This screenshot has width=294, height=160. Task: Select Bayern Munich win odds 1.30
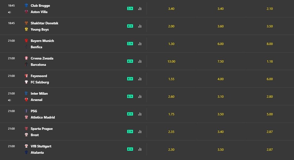click(x=171, y=44)
